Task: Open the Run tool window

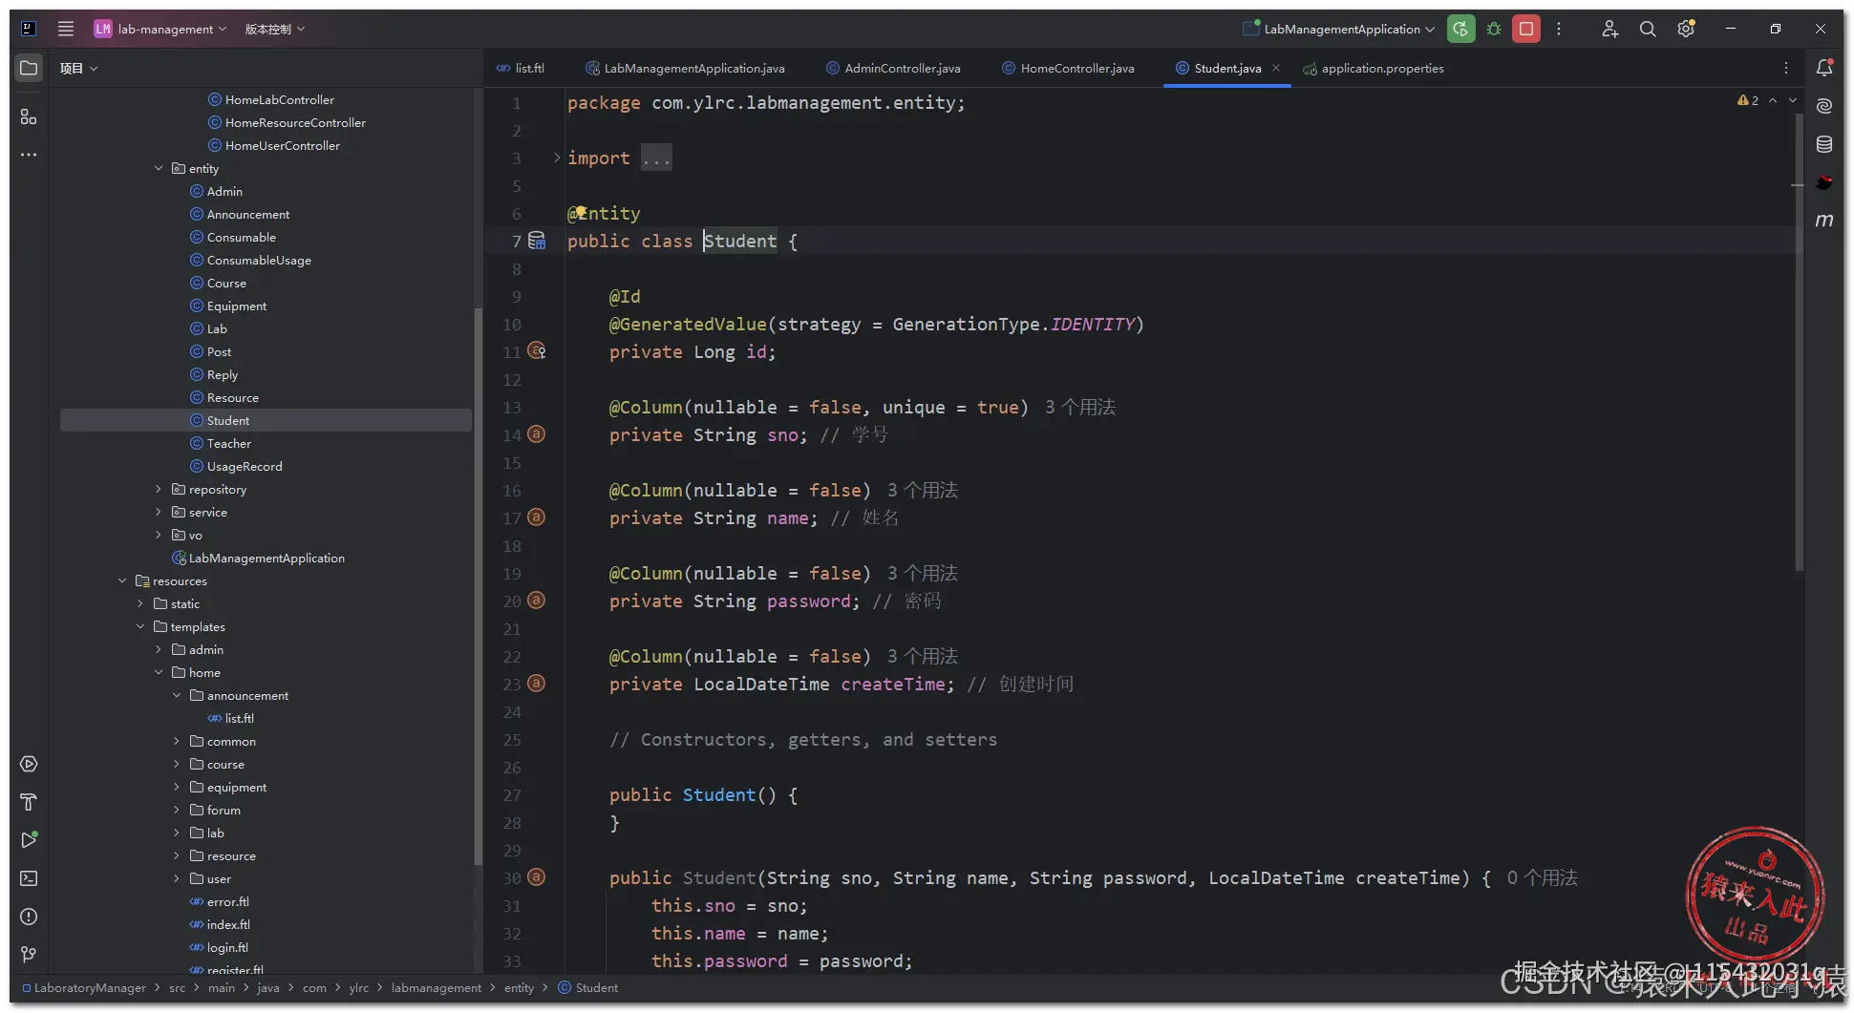Action: click(x=29, y=840)
